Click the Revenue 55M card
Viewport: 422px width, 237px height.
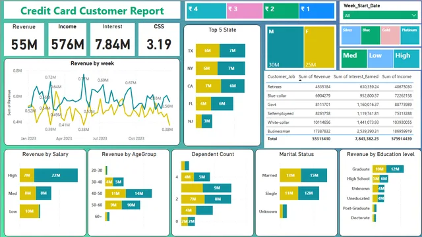(x=24, y=39)
